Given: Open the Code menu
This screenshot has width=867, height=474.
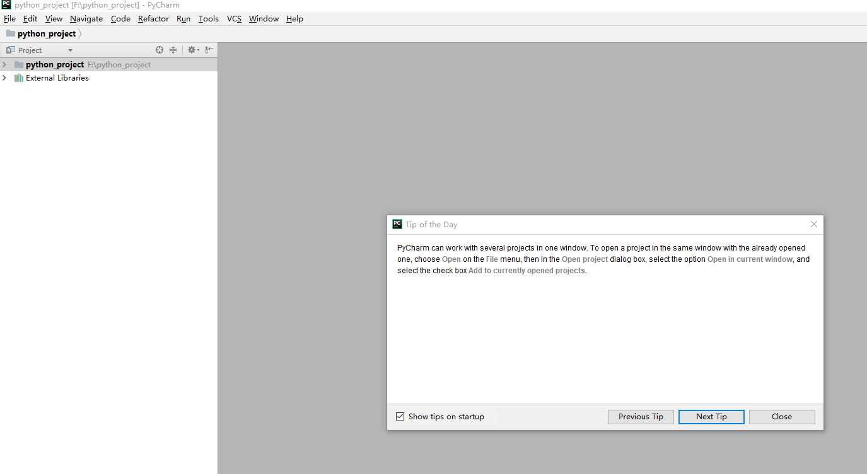Looking at the screenshot, I should click(120, 19).
